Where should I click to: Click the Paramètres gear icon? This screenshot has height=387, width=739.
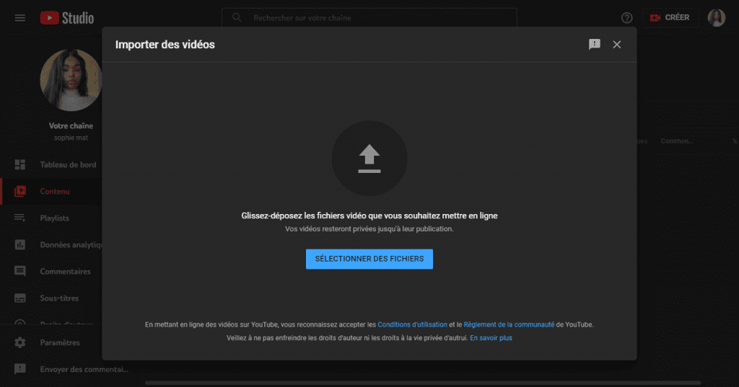(x=19, y=342)
